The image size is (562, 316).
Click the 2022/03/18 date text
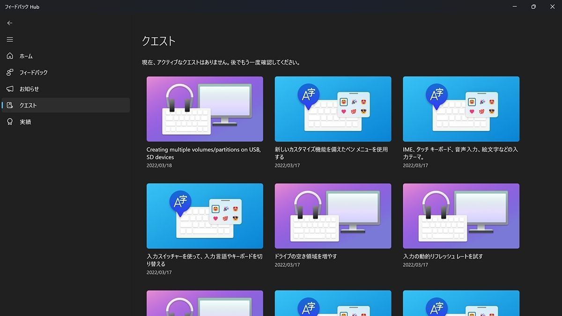159,166
